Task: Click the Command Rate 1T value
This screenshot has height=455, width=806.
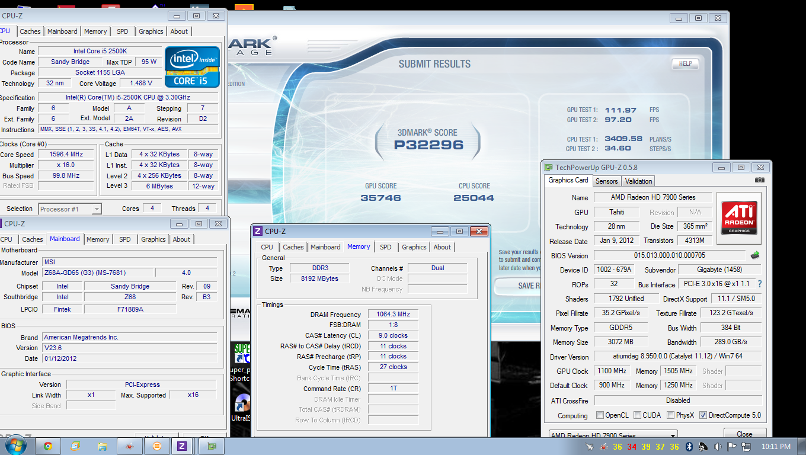Action: coord(393,389)
